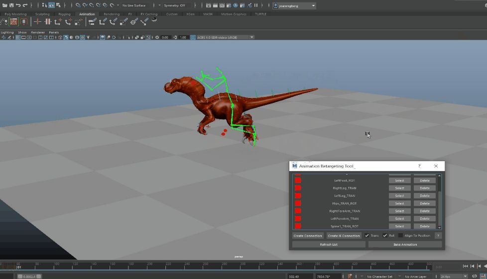Switch to the Rigging shelf tab
The width and height of the screenshot is (487, 279).
64,14
